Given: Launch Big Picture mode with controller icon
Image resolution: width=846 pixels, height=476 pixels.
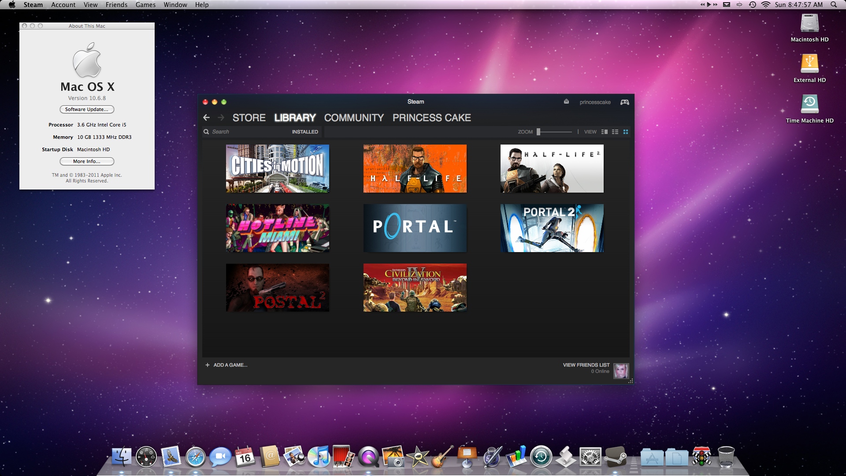Looking at the screenshot, I should pyautogui.click(x=624, y=102).
